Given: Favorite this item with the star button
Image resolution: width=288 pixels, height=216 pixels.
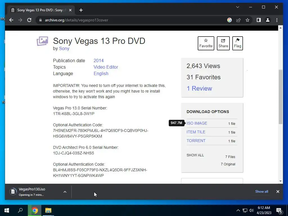Looking at the screenshot, I should 206,43.
